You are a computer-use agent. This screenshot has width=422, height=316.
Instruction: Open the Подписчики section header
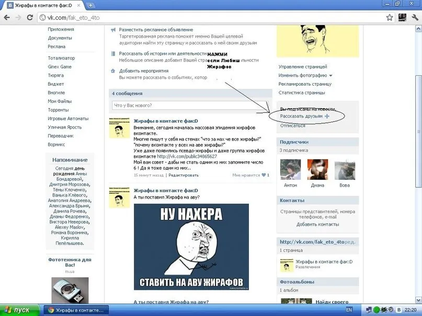317,142
